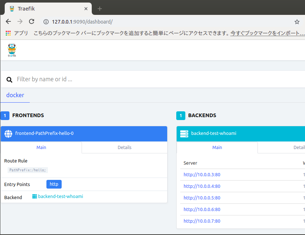
Task: Click the Route Rule label
Action: point(16,161)
